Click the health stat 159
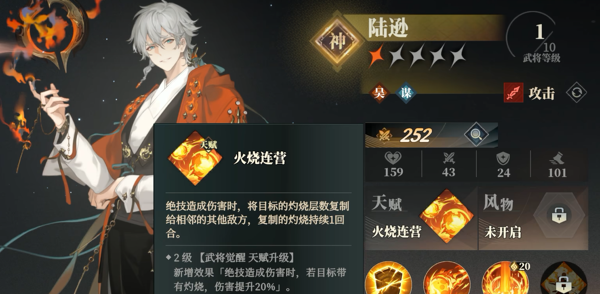 pos(394,164)
